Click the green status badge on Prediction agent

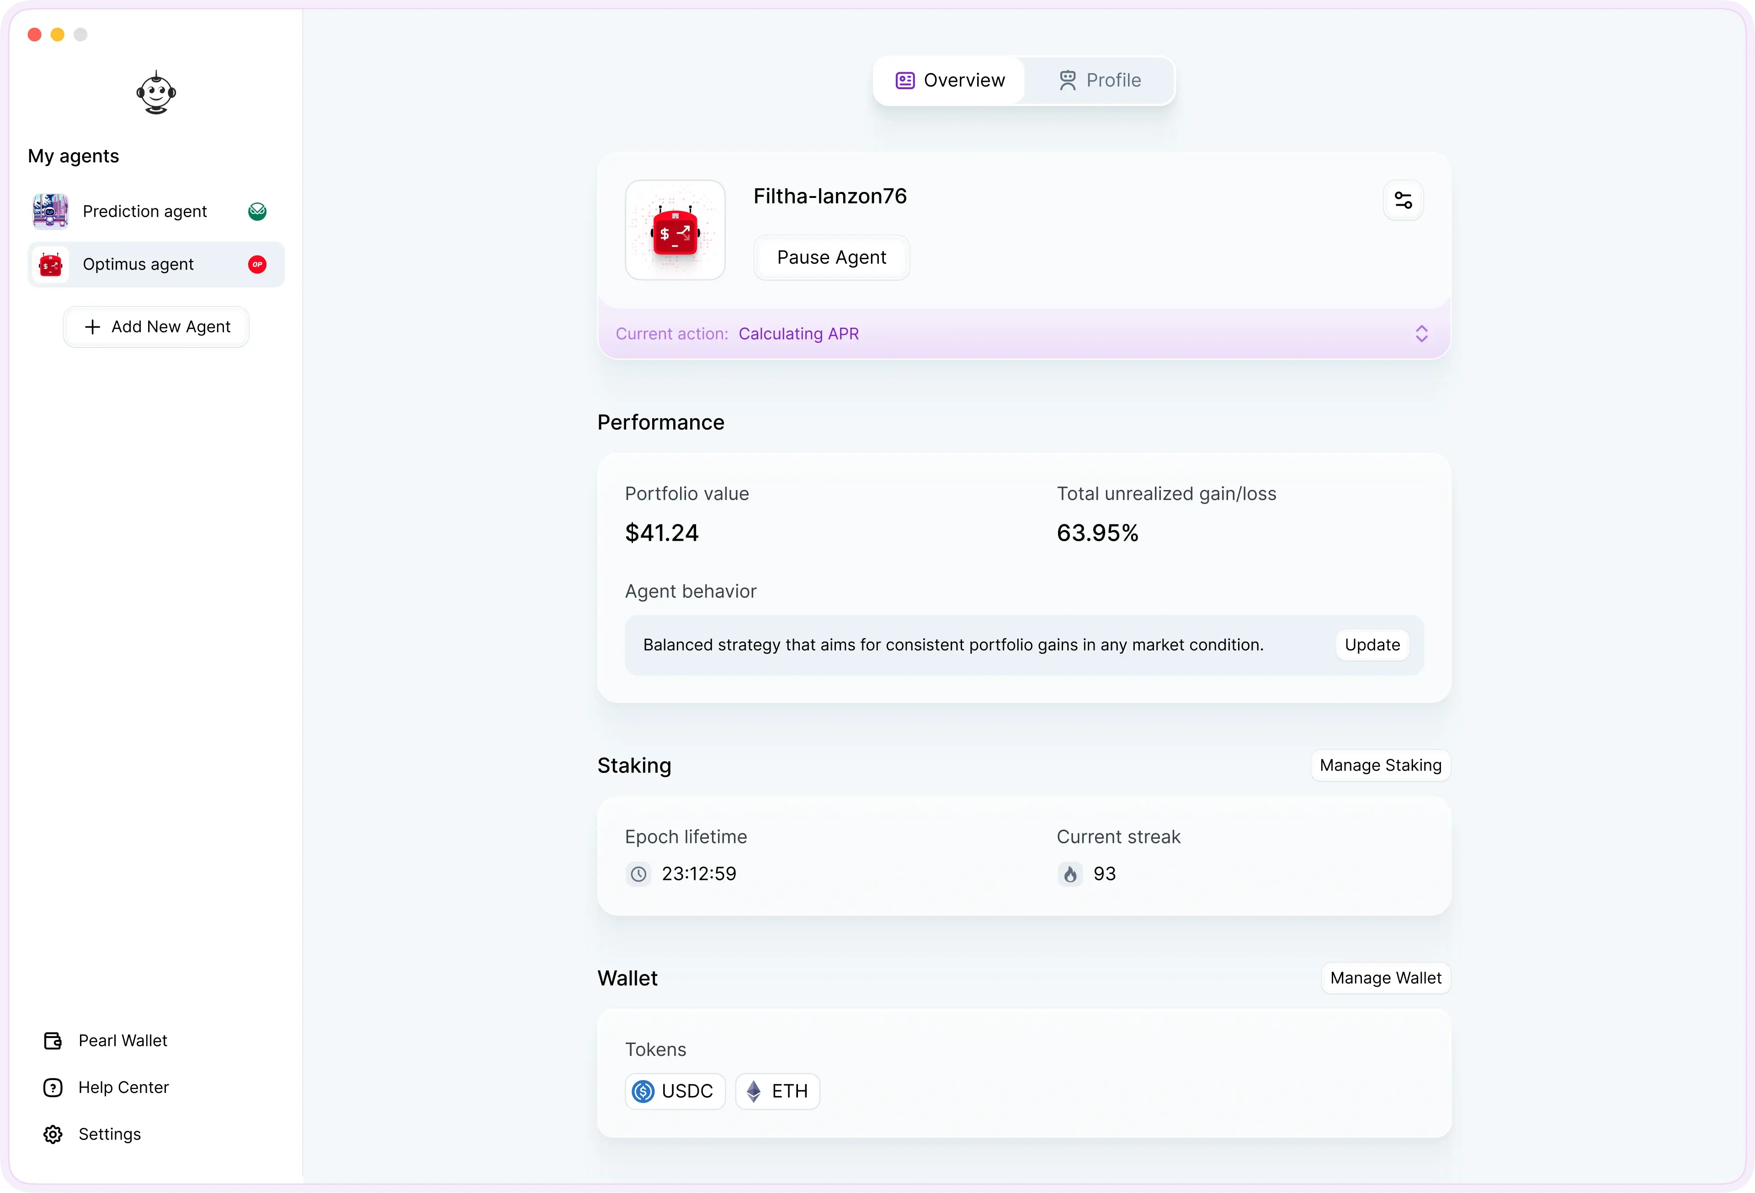257,211
